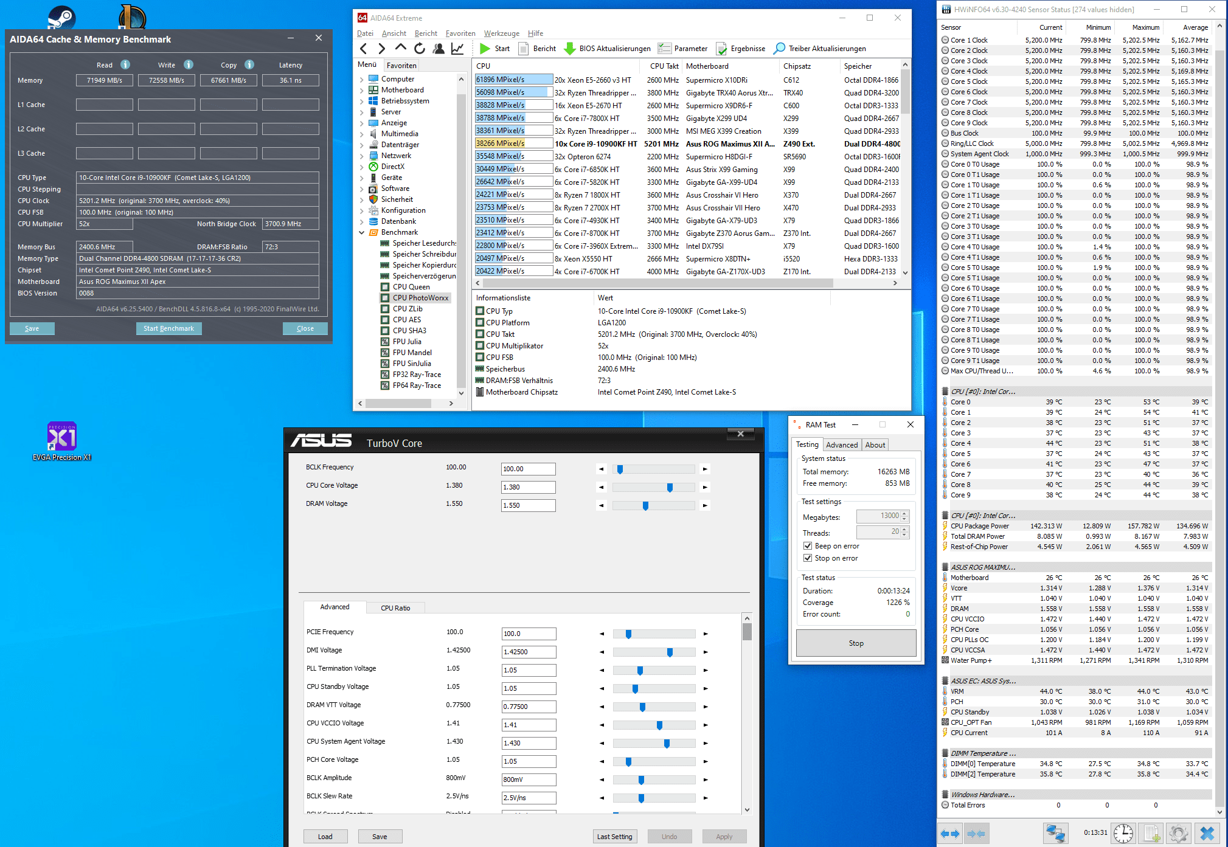Uncheck the Stop on error checkbox
1228x847 pixels.
pos(808,558)
